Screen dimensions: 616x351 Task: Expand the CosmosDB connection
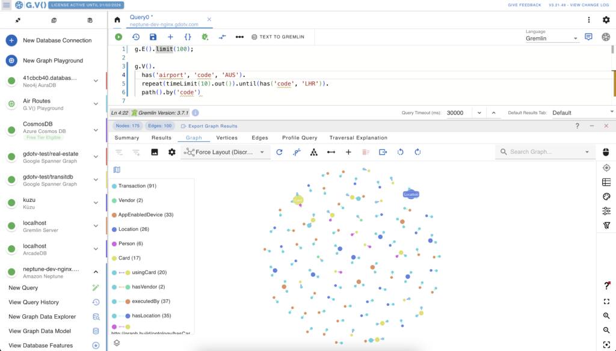(96, 130)
